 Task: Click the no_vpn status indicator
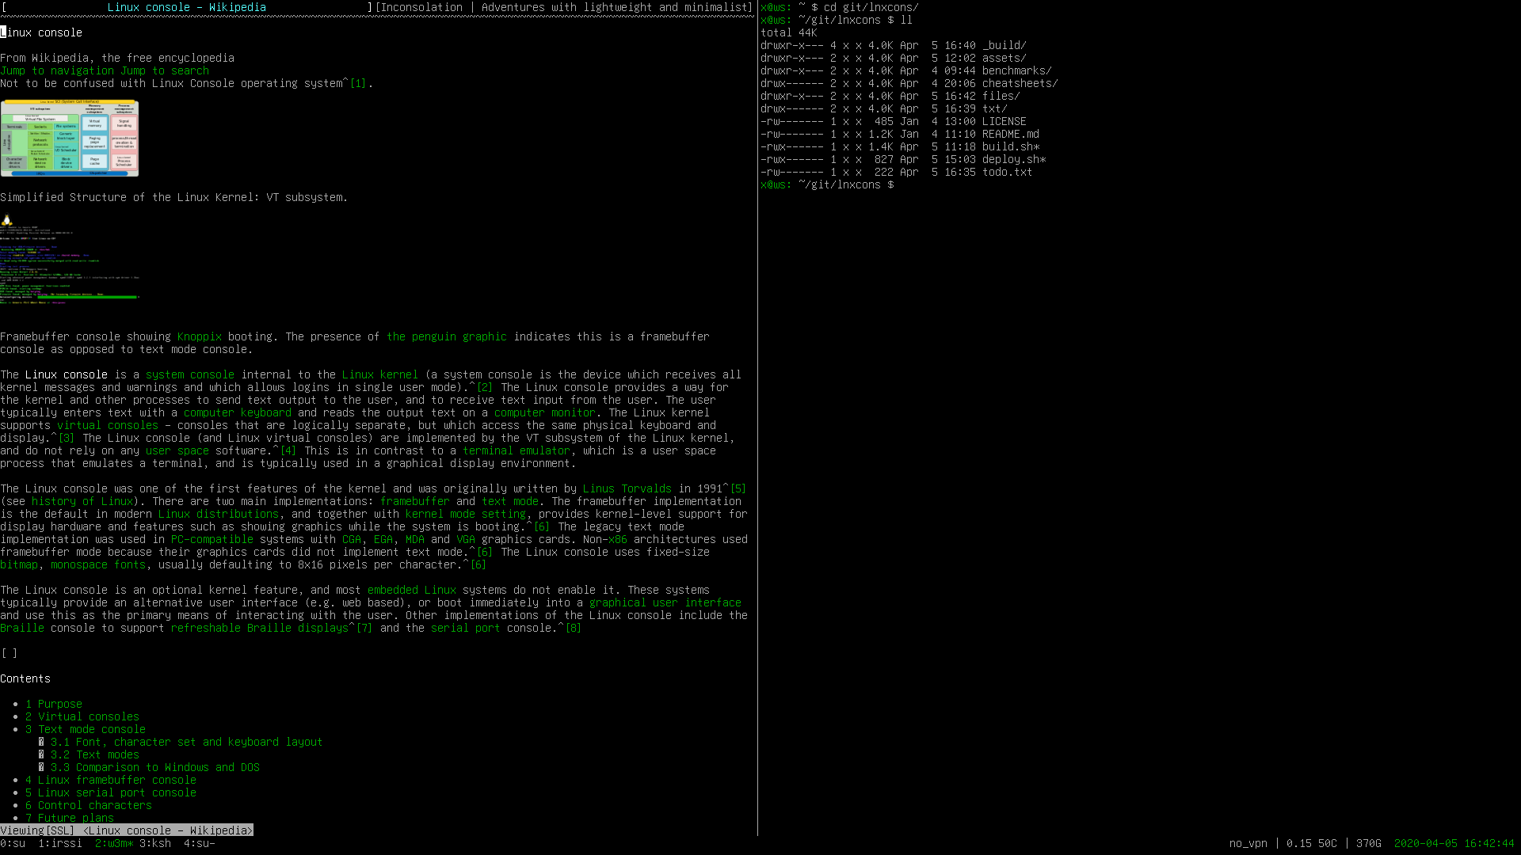(1248, 843)
